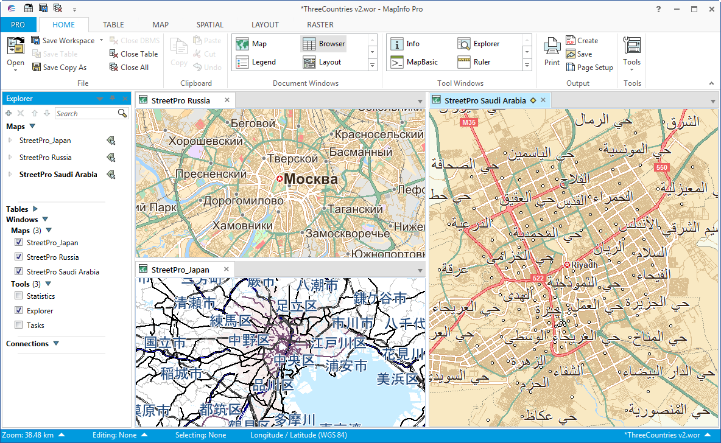Collapse the Connections section
The height and width of the screenshot is (443, 721).
point(56,344)
